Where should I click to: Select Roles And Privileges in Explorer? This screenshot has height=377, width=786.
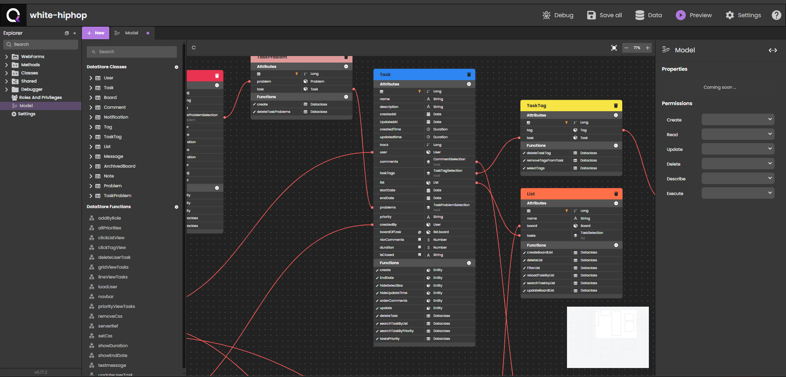click(x=40, y=98)
